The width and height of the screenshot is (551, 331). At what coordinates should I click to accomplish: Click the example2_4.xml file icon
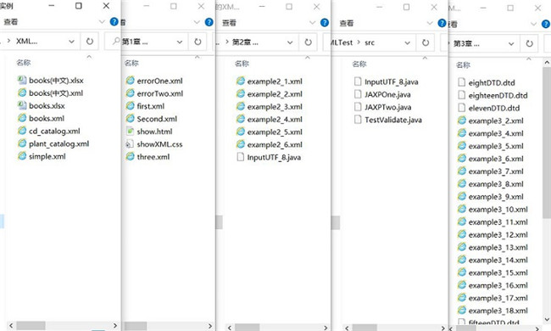[241, 119]
